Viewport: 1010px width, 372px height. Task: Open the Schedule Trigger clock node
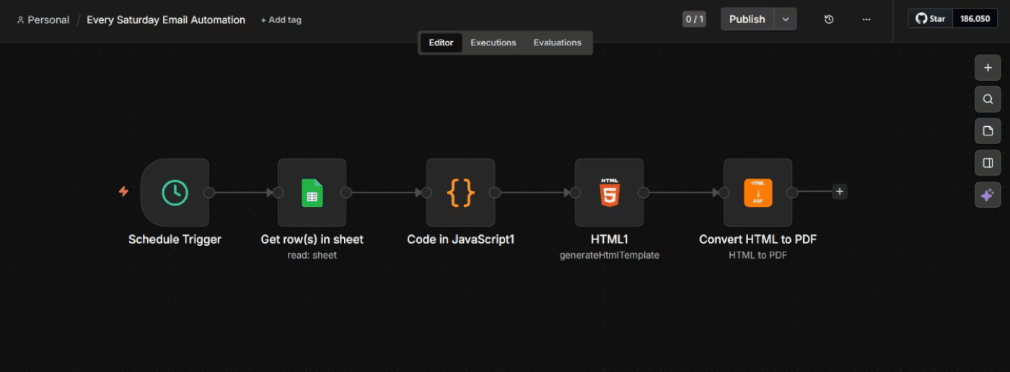coord(175,192)
